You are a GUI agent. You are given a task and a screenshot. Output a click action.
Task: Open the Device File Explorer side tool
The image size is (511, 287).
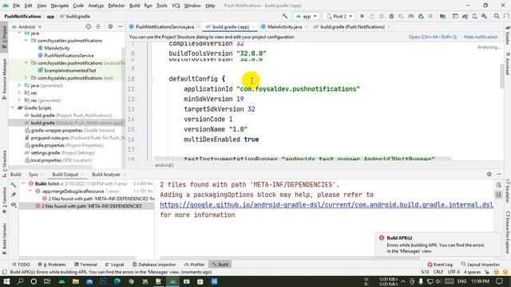click(x=508, y=232)
